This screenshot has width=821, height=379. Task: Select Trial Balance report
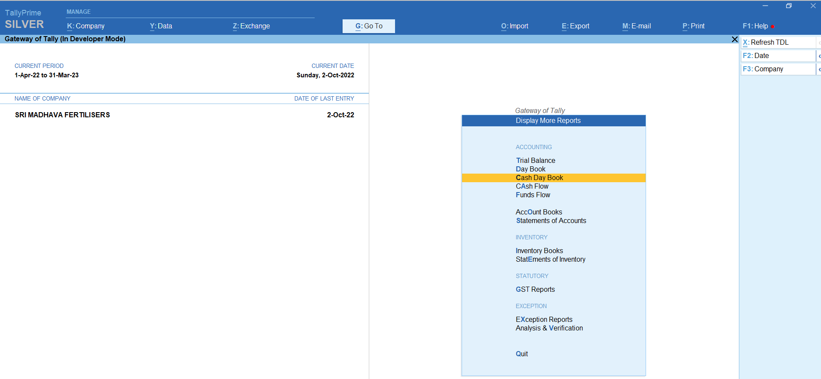[x=536, y=161]
